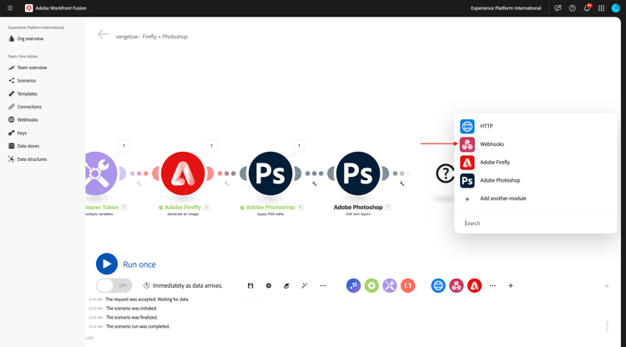This screenshot has width=626, height=347.
Task: Click the empty question mark module
Action: point(445,173)
